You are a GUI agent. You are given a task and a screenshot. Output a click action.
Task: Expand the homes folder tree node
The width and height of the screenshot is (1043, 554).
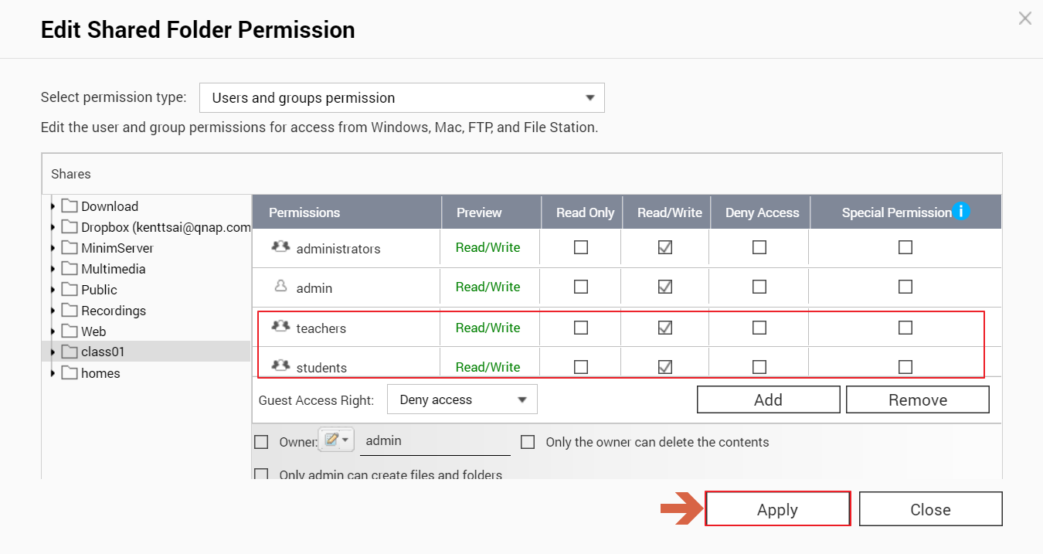[53, 373]
